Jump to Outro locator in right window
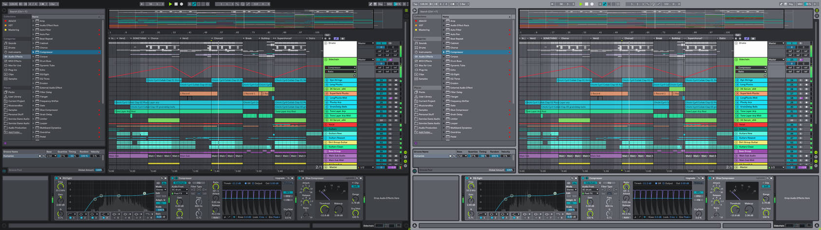821x230 pixels. 722,38
